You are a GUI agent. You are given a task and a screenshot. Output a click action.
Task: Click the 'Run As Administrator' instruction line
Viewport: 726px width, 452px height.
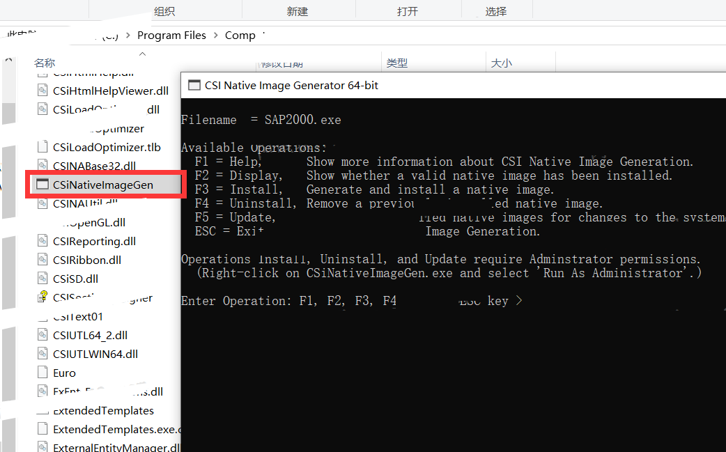pyautogui.click(x=449, y=272)
